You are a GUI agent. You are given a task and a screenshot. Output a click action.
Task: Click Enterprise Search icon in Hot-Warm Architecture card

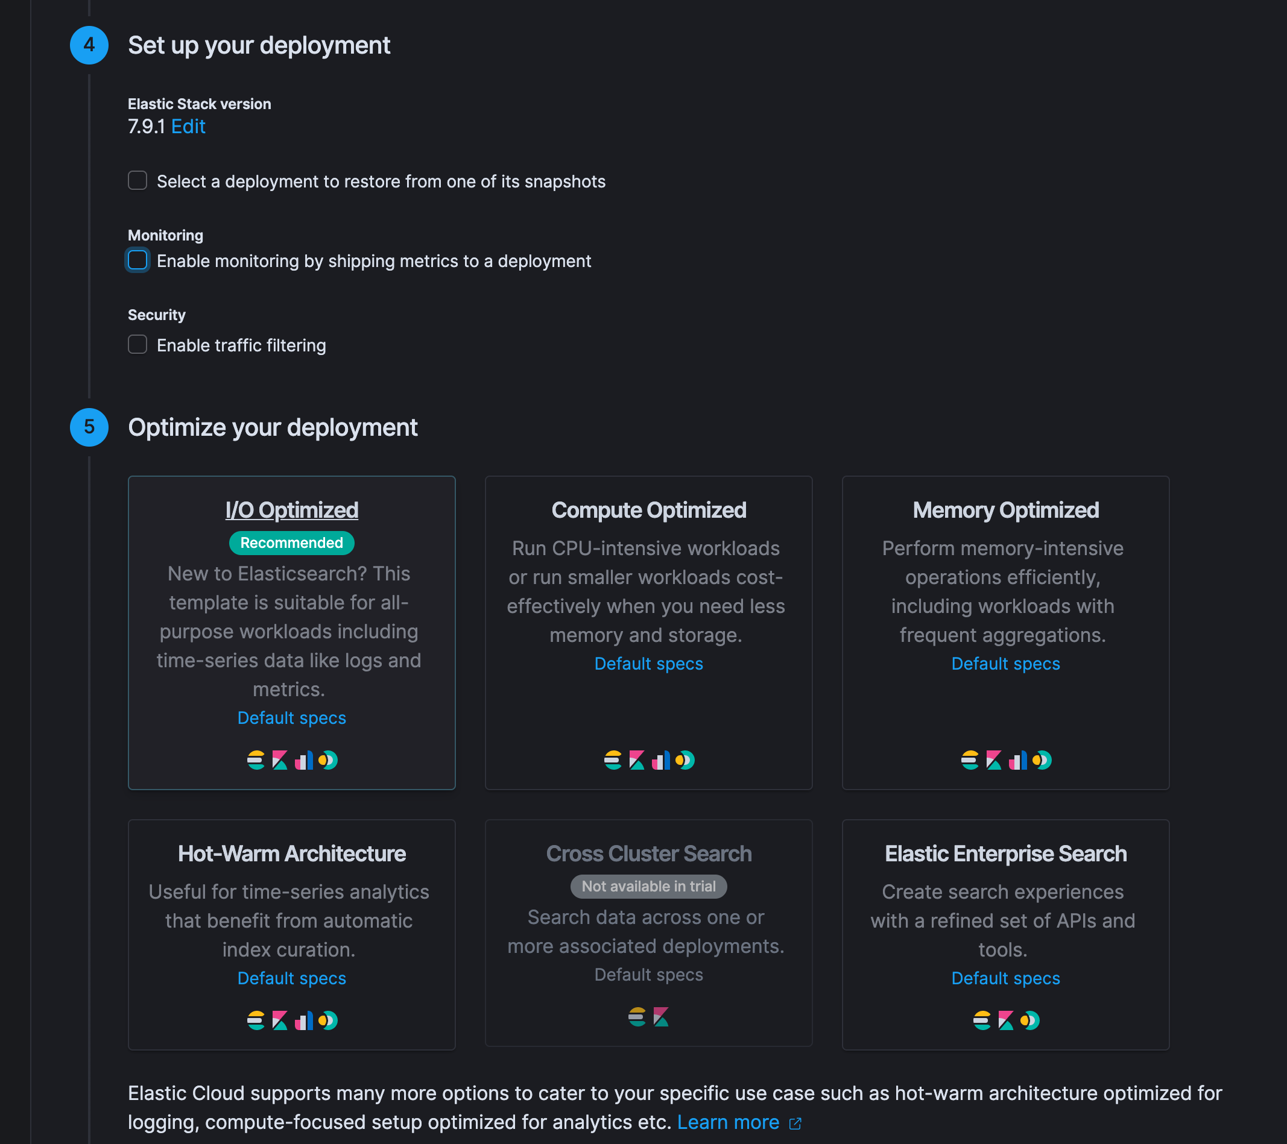click(x=328, y=1020)
